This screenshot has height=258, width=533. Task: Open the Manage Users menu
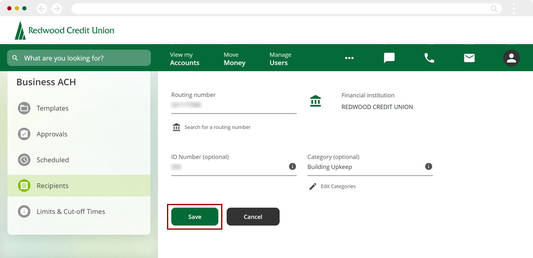click(x=280, y=59)
